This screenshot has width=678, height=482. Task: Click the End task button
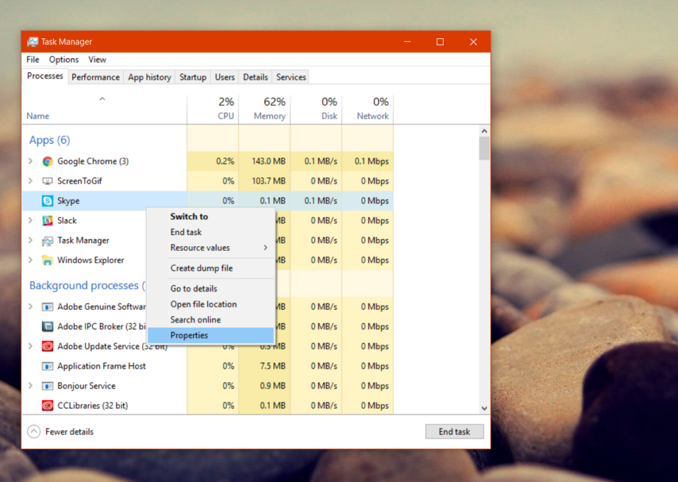pos(454,431)
